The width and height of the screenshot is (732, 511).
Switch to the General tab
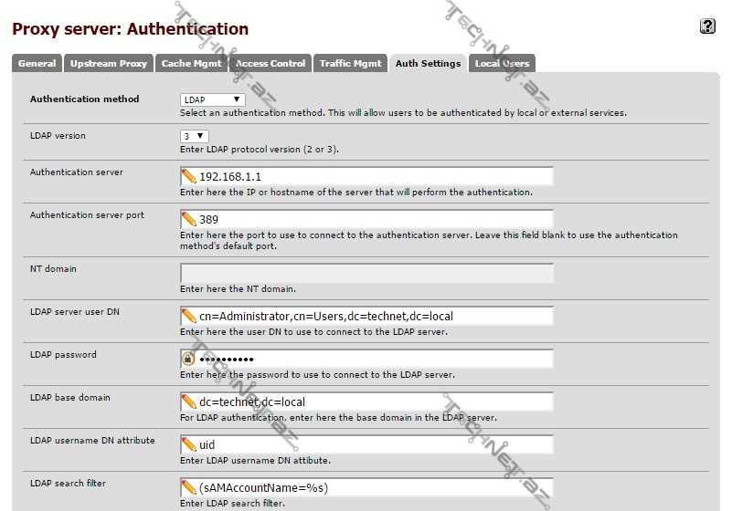click(37, 64)
